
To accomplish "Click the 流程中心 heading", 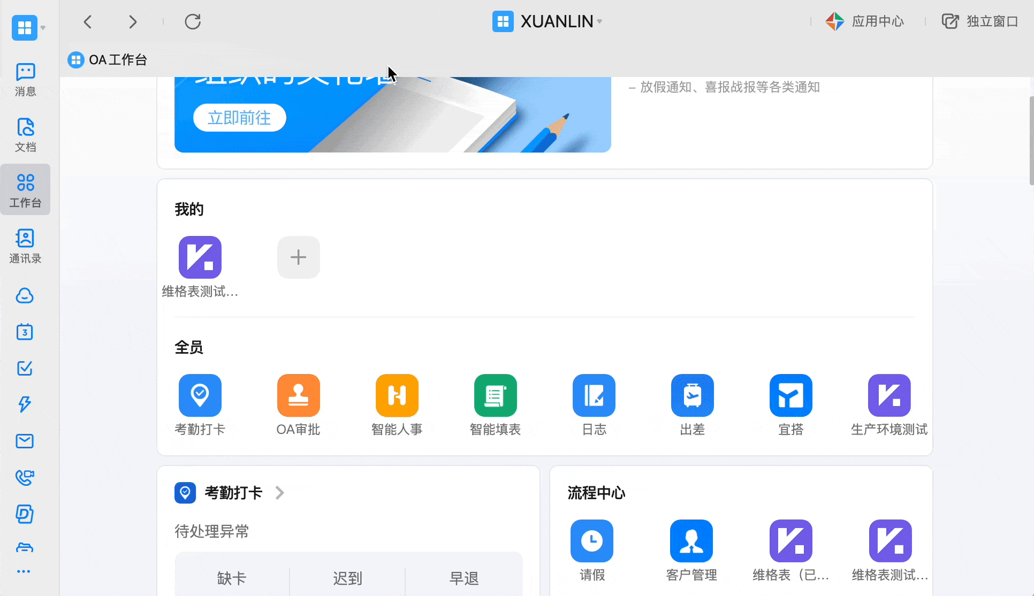I will pos(596,493).
